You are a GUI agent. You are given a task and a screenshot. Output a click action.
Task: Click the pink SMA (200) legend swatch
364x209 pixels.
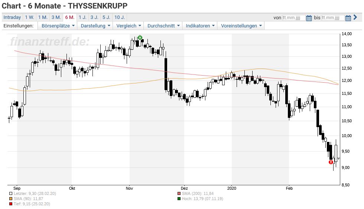179,193
